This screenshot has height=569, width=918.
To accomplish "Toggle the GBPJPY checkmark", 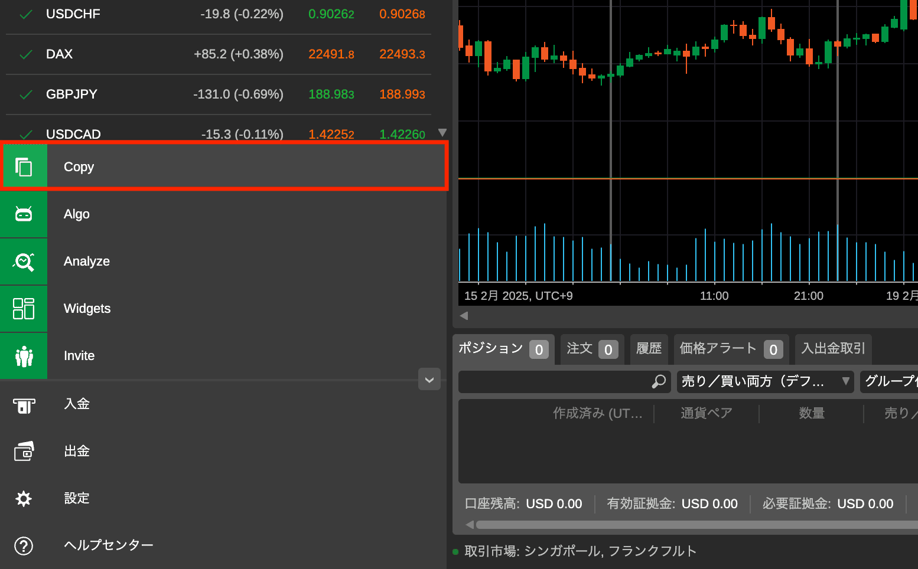I will [26, 94].
